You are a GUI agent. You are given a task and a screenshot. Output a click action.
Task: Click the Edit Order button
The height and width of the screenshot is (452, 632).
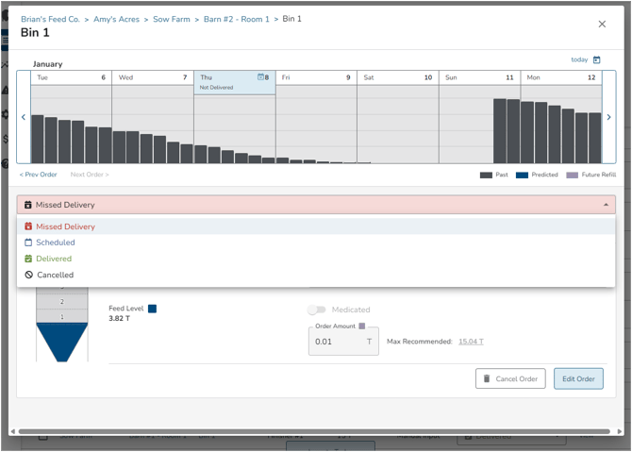(578, 379)
